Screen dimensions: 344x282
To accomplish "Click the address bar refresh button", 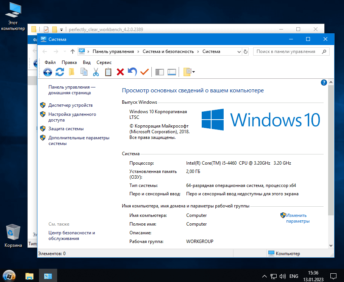I will [246, 51].
